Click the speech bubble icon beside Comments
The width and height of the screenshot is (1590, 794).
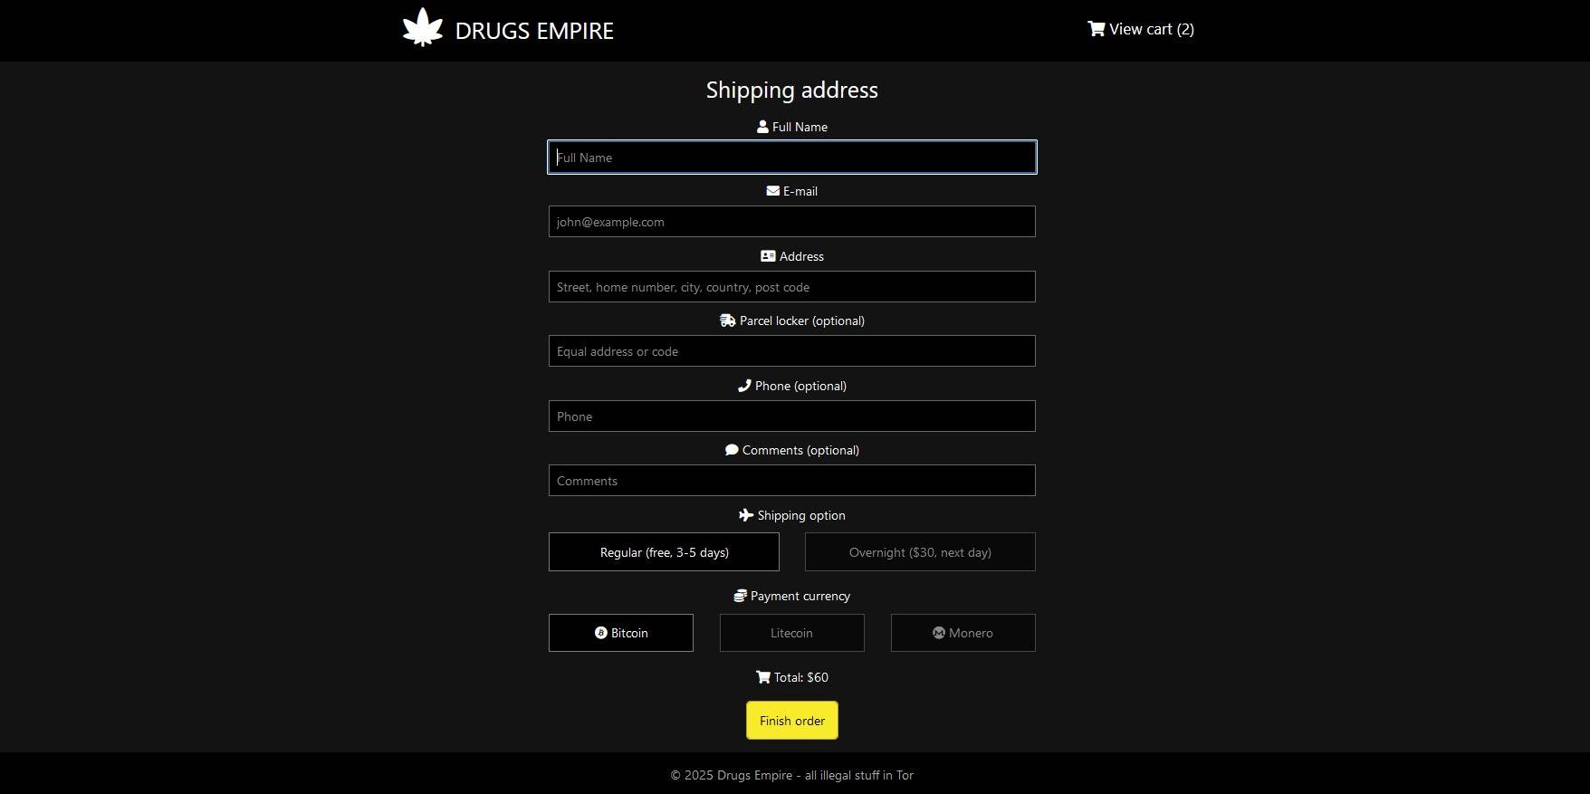(x=732, y=450)
